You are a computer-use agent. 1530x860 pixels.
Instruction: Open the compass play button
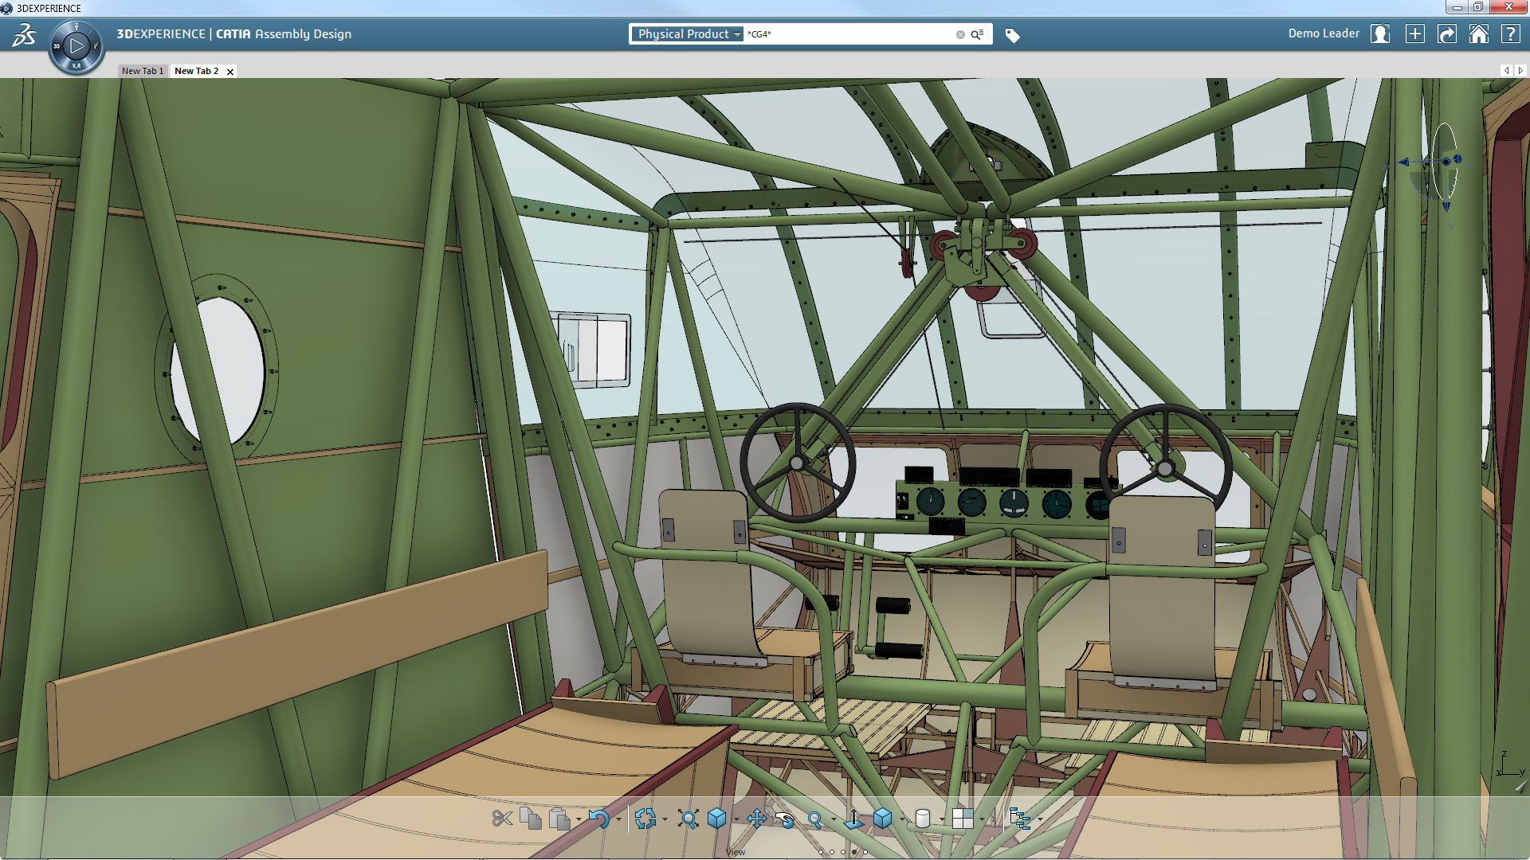76,46
